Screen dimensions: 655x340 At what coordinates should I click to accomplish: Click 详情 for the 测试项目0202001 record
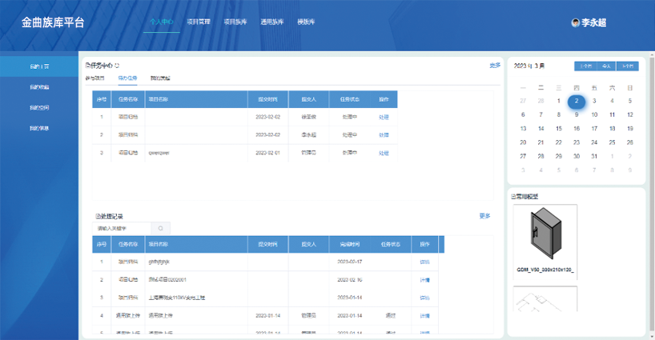pyautogui.click(x=424, y=280)
